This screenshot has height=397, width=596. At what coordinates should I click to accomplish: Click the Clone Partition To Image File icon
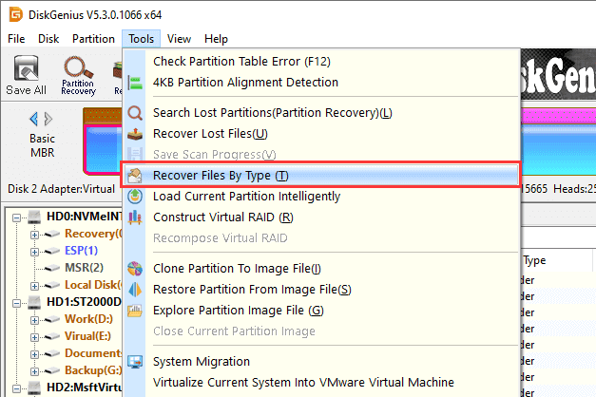tap(135, 269)
